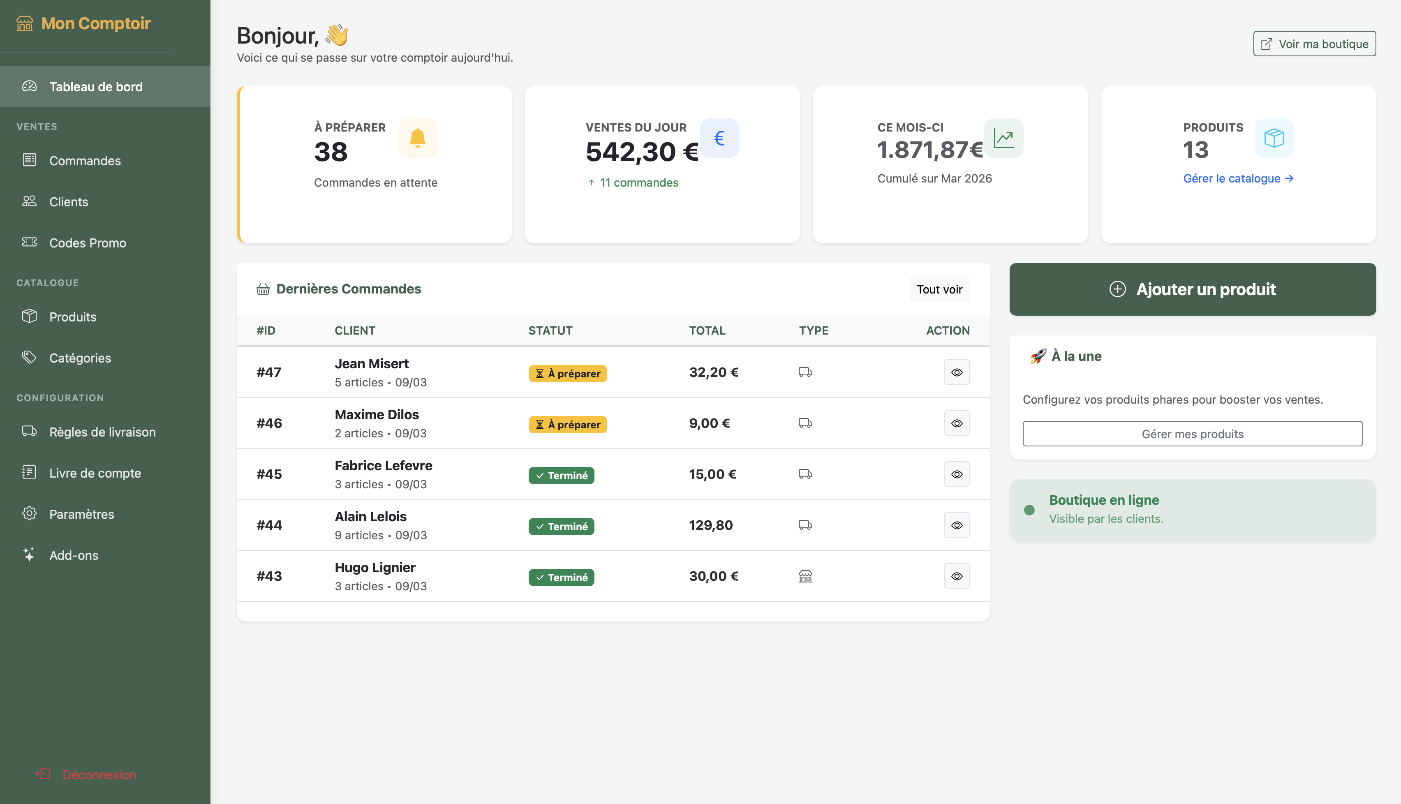View details of order #47 Jean Misert
This screenshot has width=1401, height=804.
957,372
